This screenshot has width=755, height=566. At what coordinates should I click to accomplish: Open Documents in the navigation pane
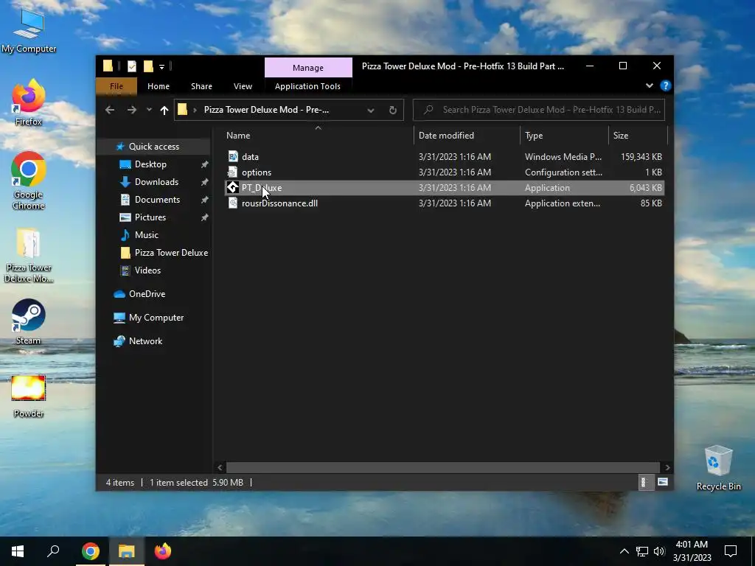click(x=157, y=200)
